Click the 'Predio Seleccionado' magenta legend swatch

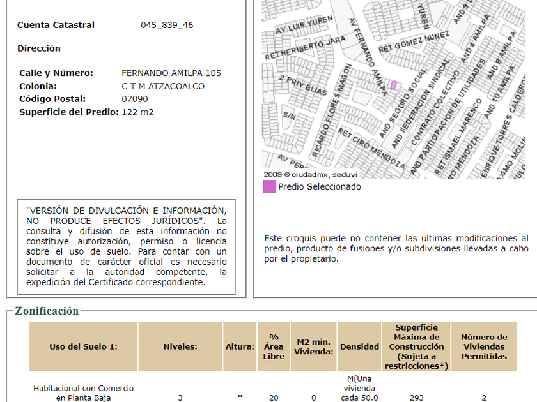coord(270,187)
